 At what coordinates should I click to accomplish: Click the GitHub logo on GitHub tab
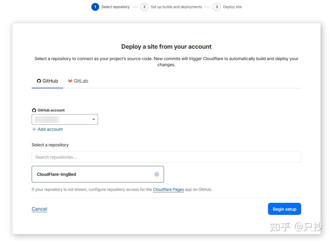39,81
